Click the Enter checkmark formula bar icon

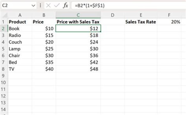click(57, 5)
